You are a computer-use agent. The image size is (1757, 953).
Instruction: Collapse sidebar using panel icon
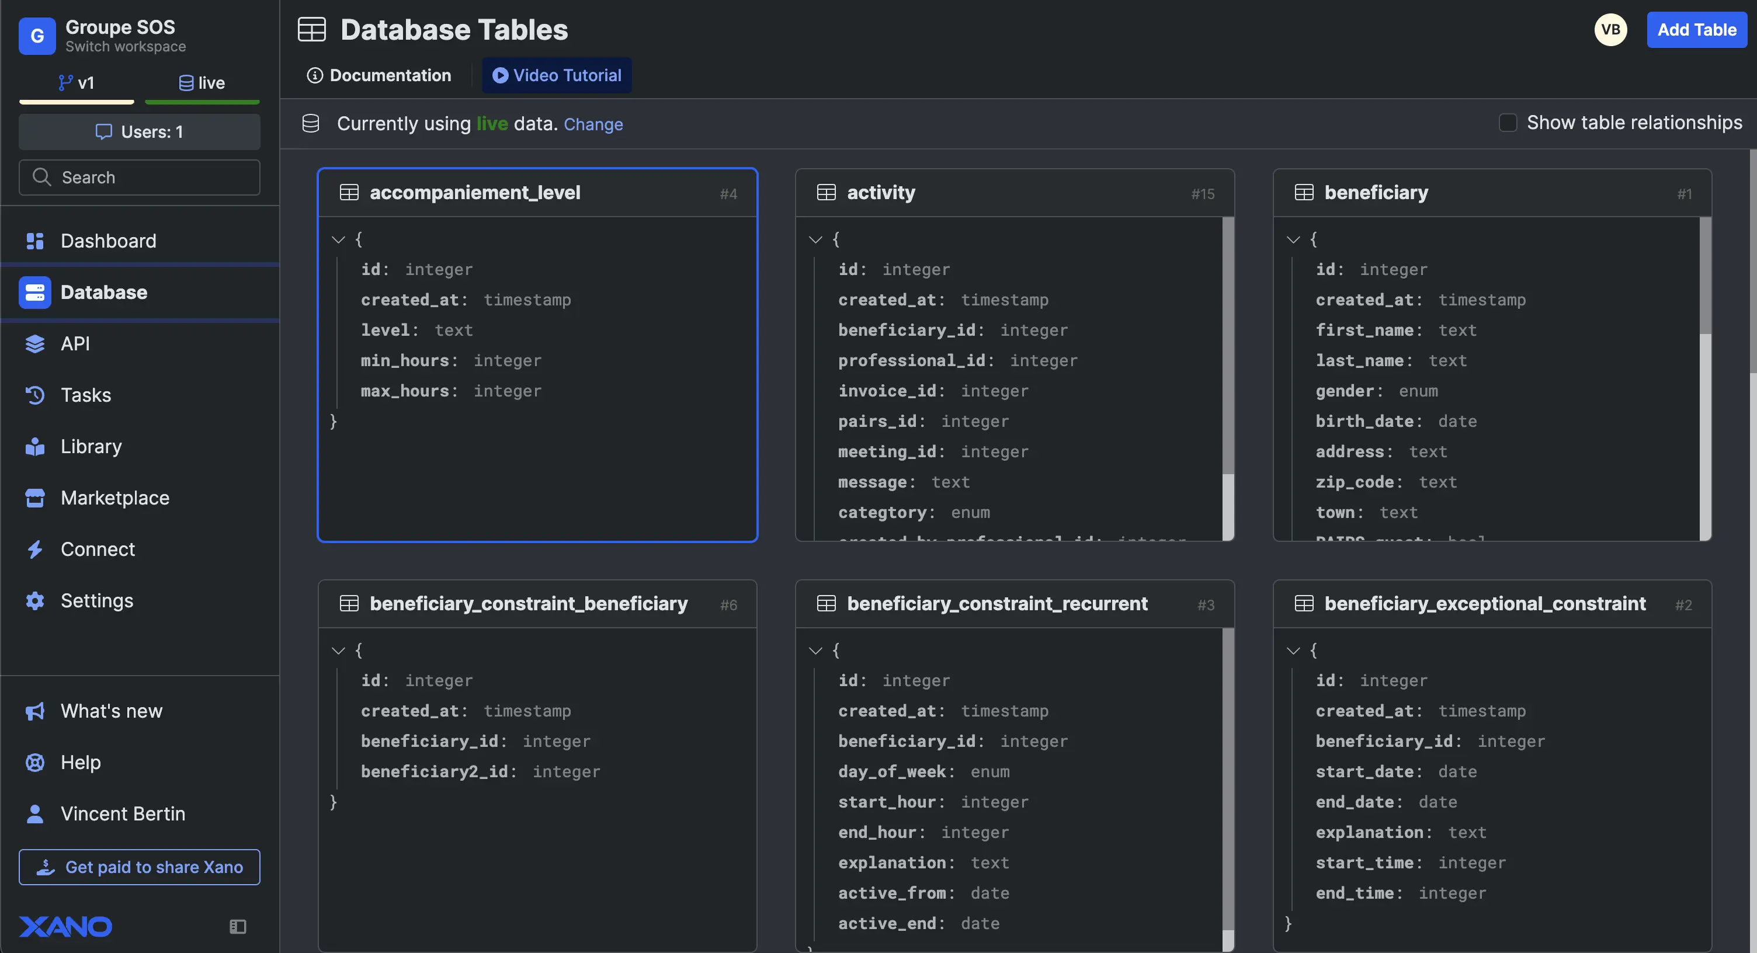pos(237,926)
